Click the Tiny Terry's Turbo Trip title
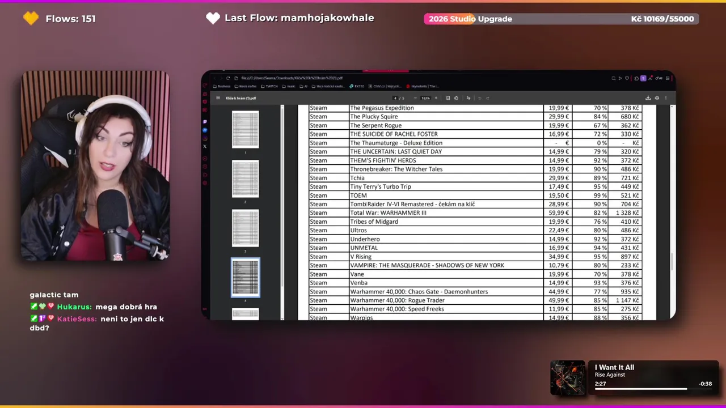Viewport: 726px width, 408px height. [x=381, y=186]
